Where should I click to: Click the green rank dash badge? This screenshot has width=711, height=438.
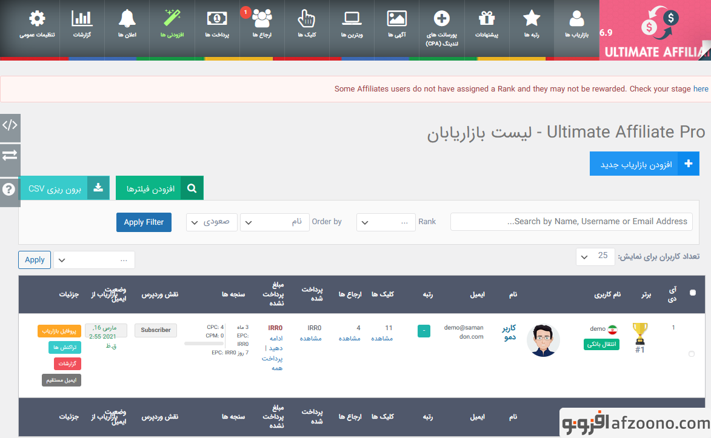coord(424,331)
